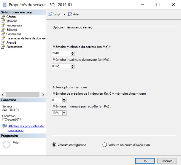Increase minimum memory per query value
Viewport: 181px width, 165px height.
(x=64, y=112)
